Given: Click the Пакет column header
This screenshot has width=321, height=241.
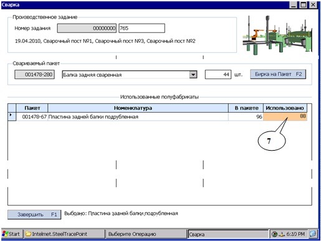Looking at the screenshot, I should [32, 108].
